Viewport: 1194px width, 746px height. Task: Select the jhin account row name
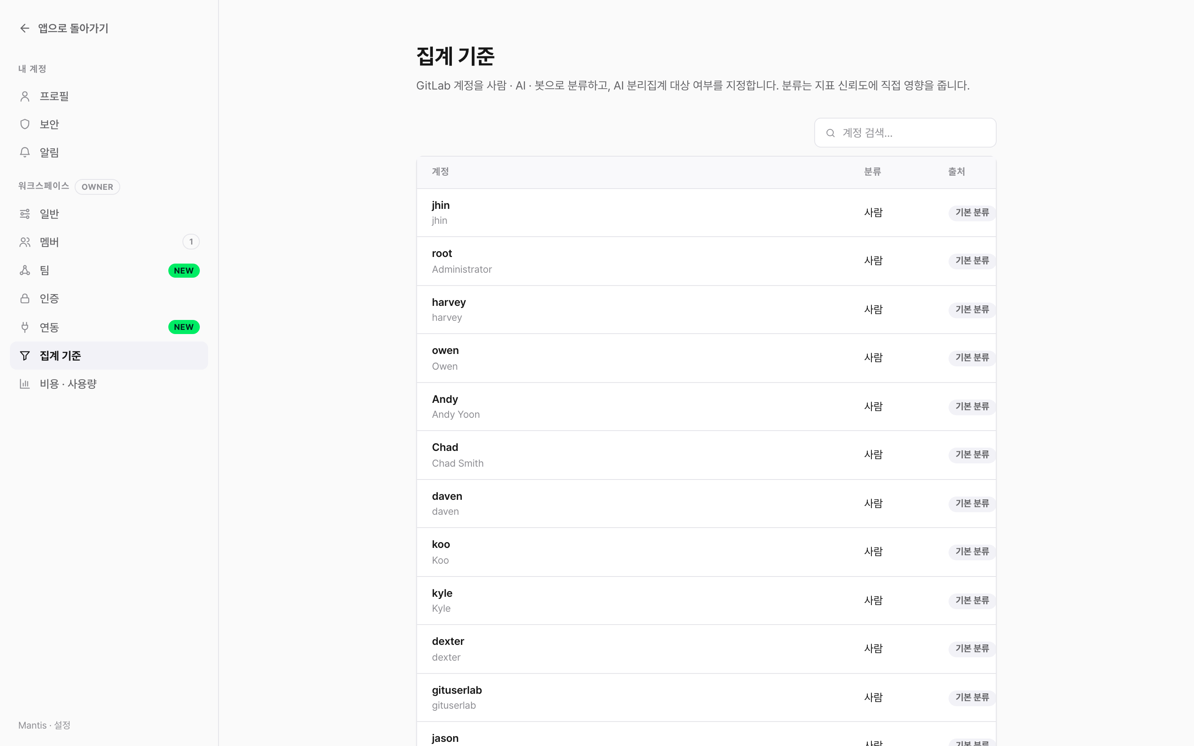click(x=441, y=205)
